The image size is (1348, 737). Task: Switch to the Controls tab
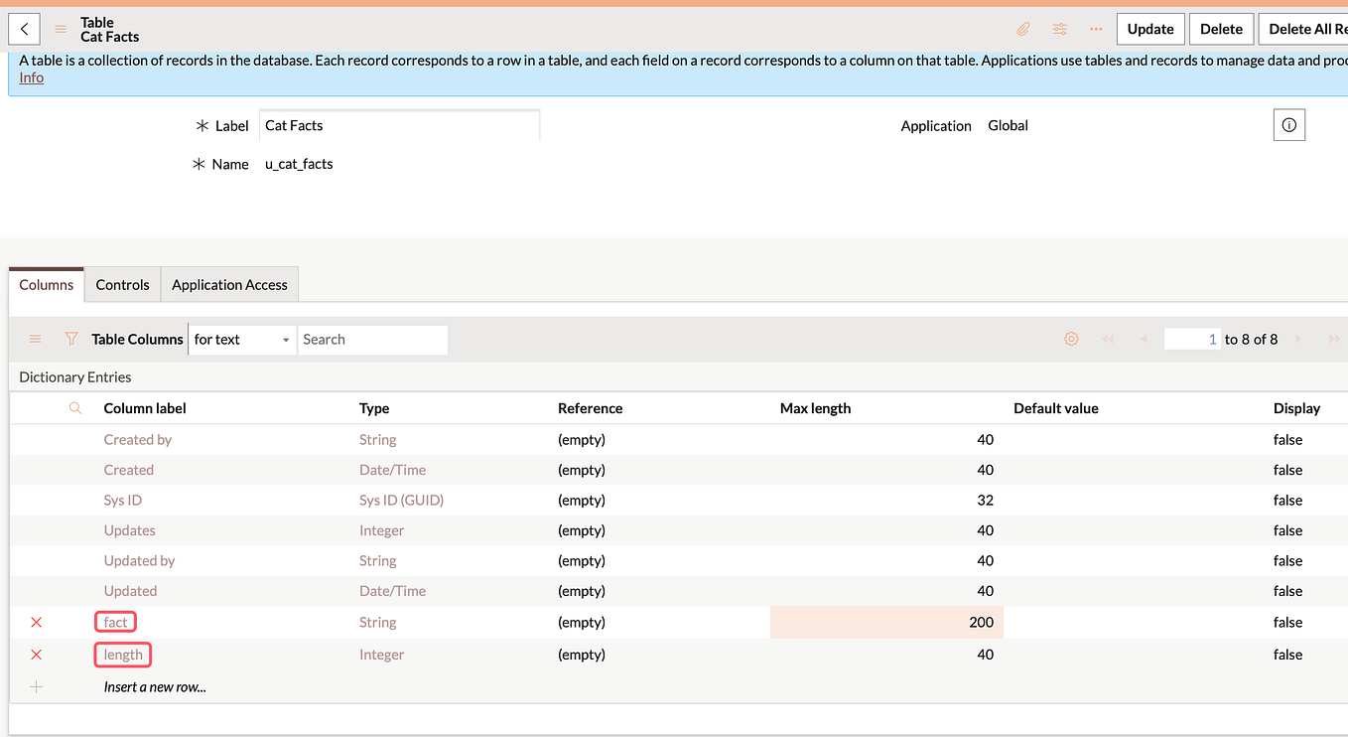(x=122, y=284)
